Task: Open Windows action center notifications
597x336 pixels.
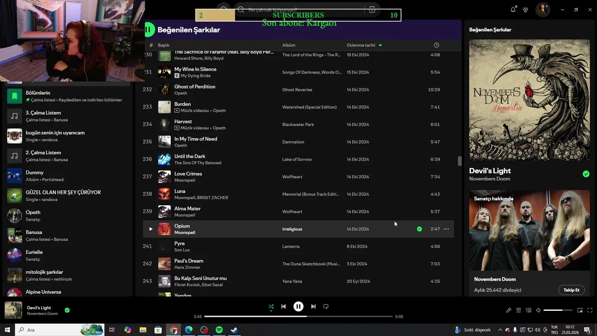Action: coord(587,330)
